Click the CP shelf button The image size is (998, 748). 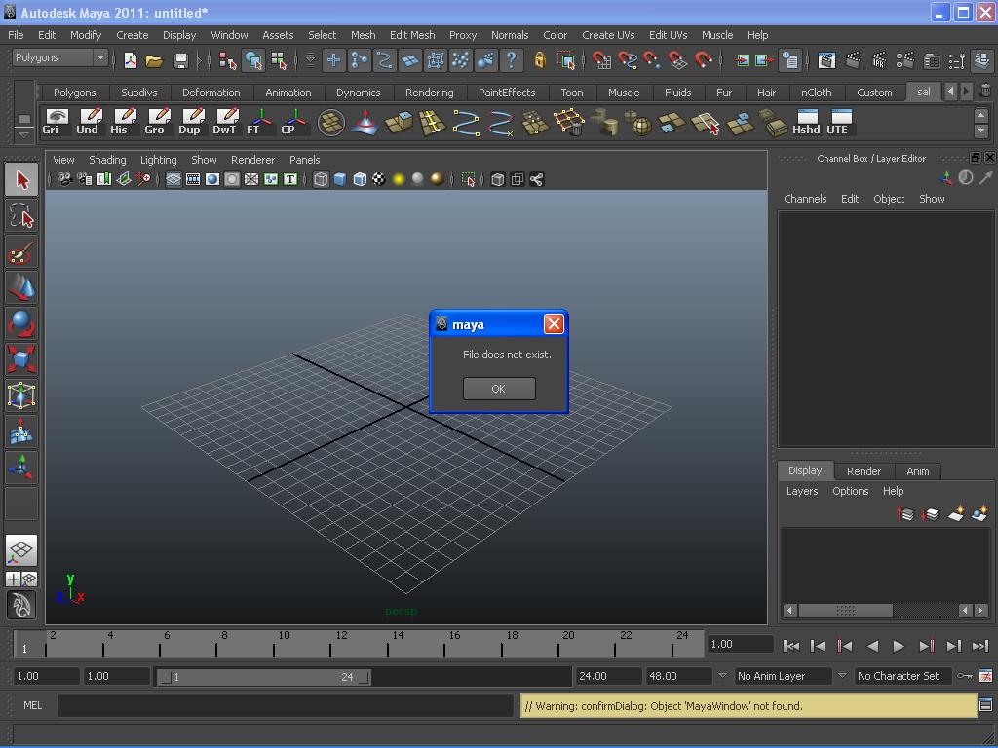294,122
